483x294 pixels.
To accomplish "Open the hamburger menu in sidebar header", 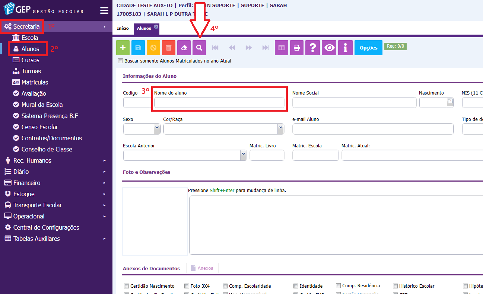I will point(104,10).
